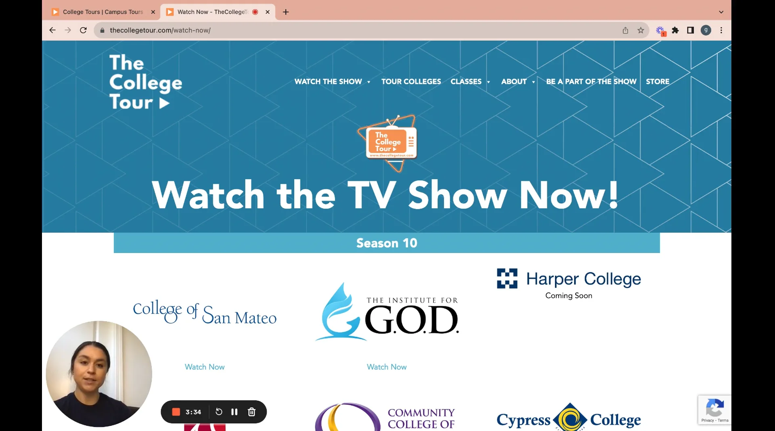Open a new browser tab
This screenshot has height=431, width=775.
click(286, 12)
